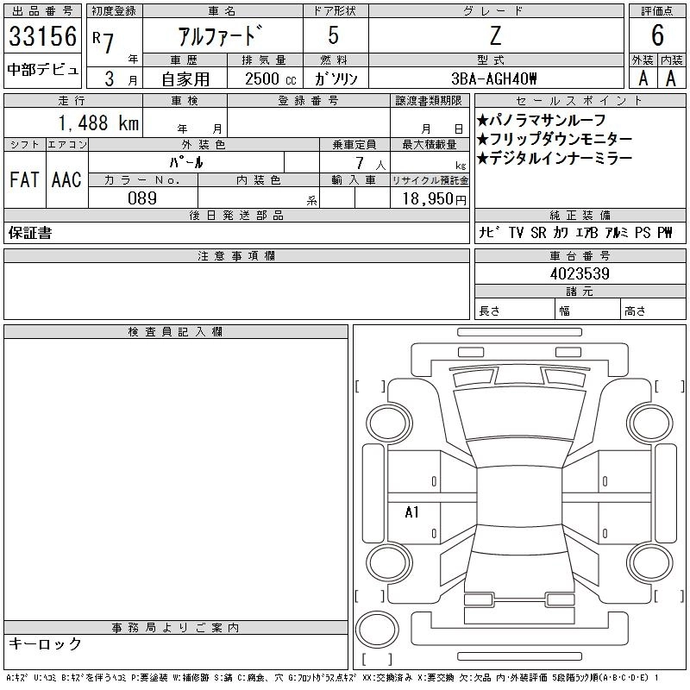
Task: Click inside the empty 検査員記入欄 box
Action: point(176,474)
